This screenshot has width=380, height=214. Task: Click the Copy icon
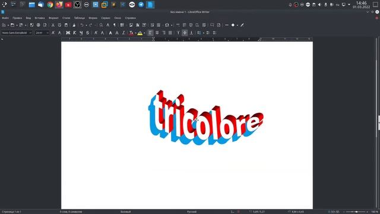point(59,25)
